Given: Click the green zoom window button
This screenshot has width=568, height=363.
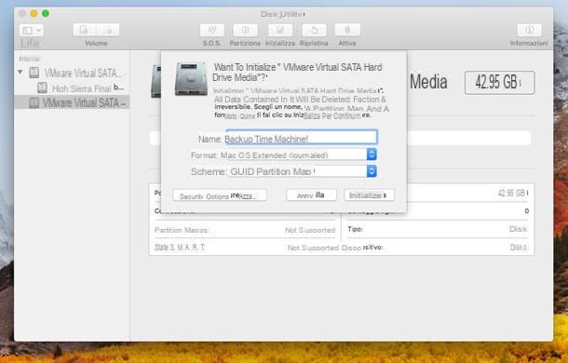Looking at the screenshot, I should pos(46,13).
